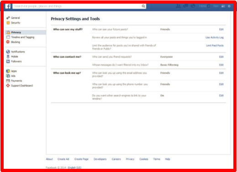
Task: Open messages icon in top bar
Action: tap(185, 6)
